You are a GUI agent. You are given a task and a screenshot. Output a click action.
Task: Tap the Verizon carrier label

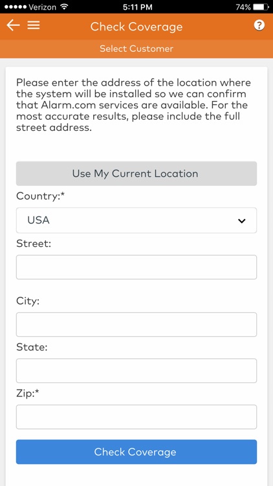pos(43,7)
